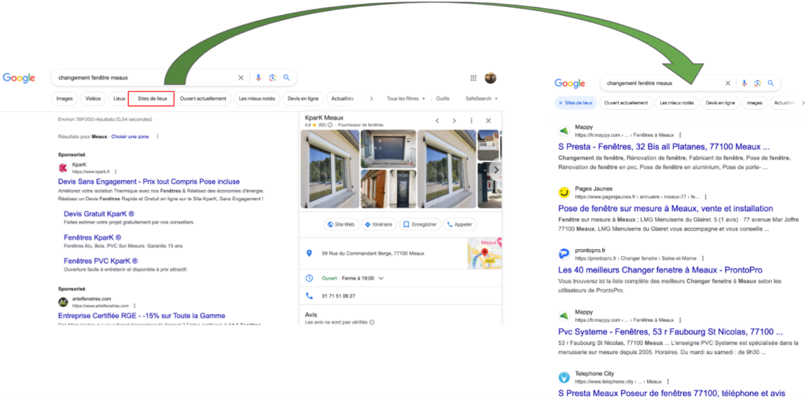
Task: Open the KparK Site Web button
Action: tap(340, 224)
